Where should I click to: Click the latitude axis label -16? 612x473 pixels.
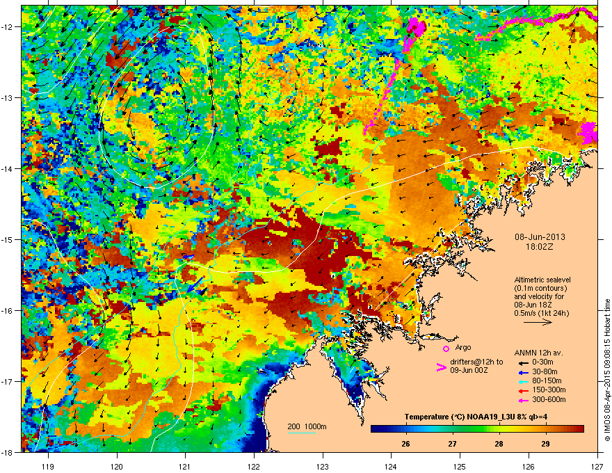click(7, 311)
